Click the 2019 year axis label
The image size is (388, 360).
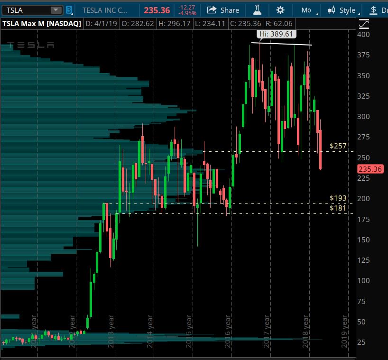click(x=344, y=331)
